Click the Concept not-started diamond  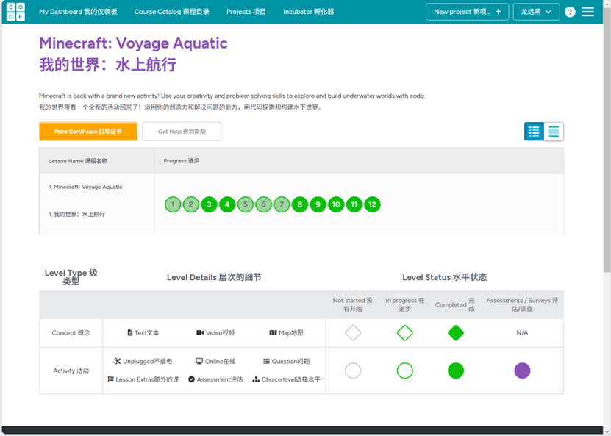click(x=353, y=333)
